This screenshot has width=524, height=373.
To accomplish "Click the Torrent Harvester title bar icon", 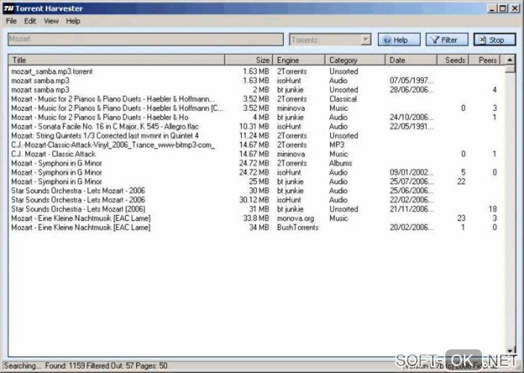I will [8, 8].
